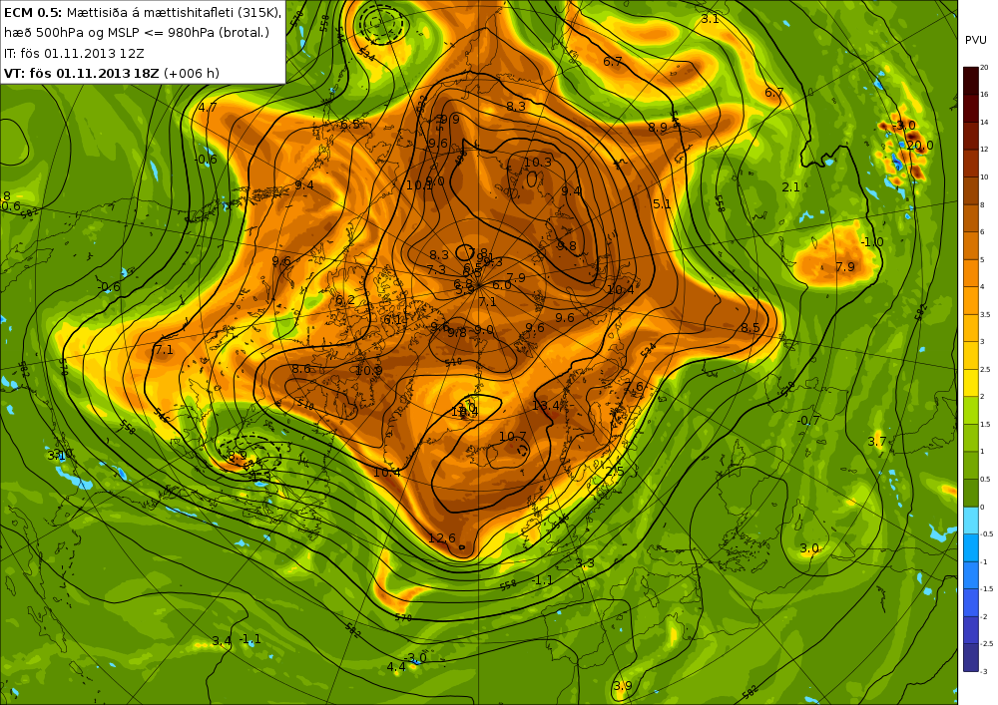The image size is (998, 705).
Task: Click the "3.4" value on the map
Action: coord(222,641)
